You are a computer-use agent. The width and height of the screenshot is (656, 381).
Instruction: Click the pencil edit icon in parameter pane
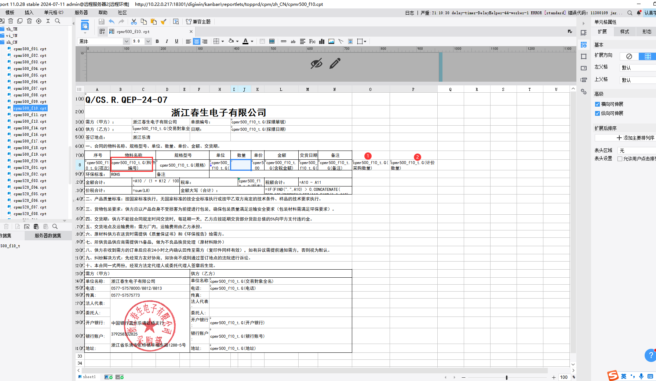pos(335,63)
